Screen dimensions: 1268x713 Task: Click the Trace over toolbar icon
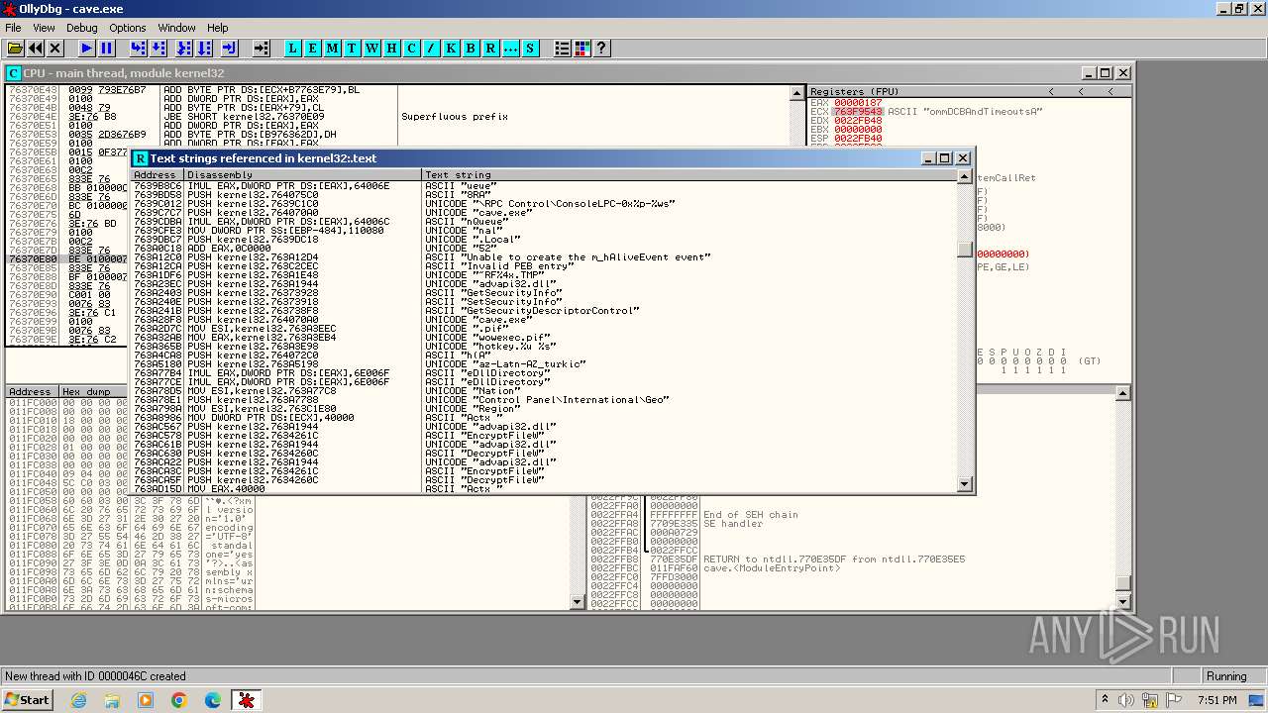pos(204,48)
